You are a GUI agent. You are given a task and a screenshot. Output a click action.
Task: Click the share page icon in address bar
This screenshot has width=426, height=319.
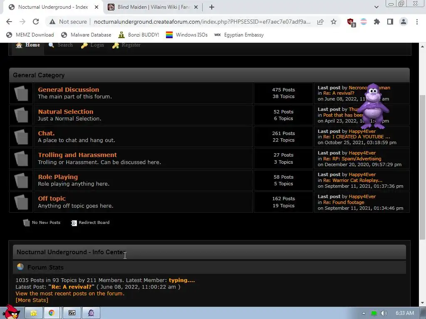[320, 22]
